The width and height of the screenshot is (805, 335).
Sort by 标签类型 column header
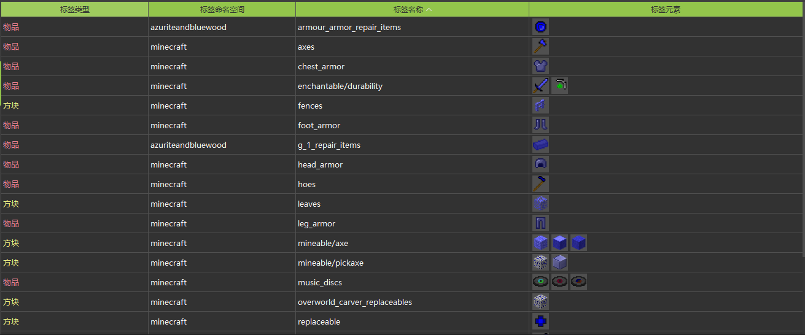[x=74, y=9]
